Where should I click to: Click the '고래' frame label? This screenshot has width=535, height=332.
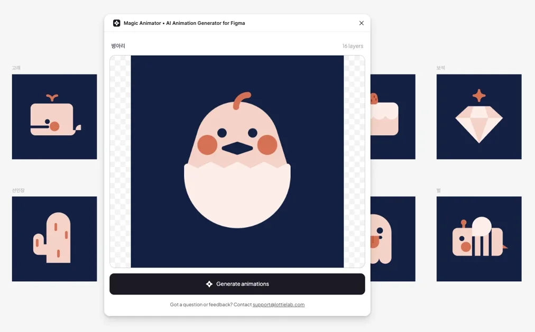[16, 68]
